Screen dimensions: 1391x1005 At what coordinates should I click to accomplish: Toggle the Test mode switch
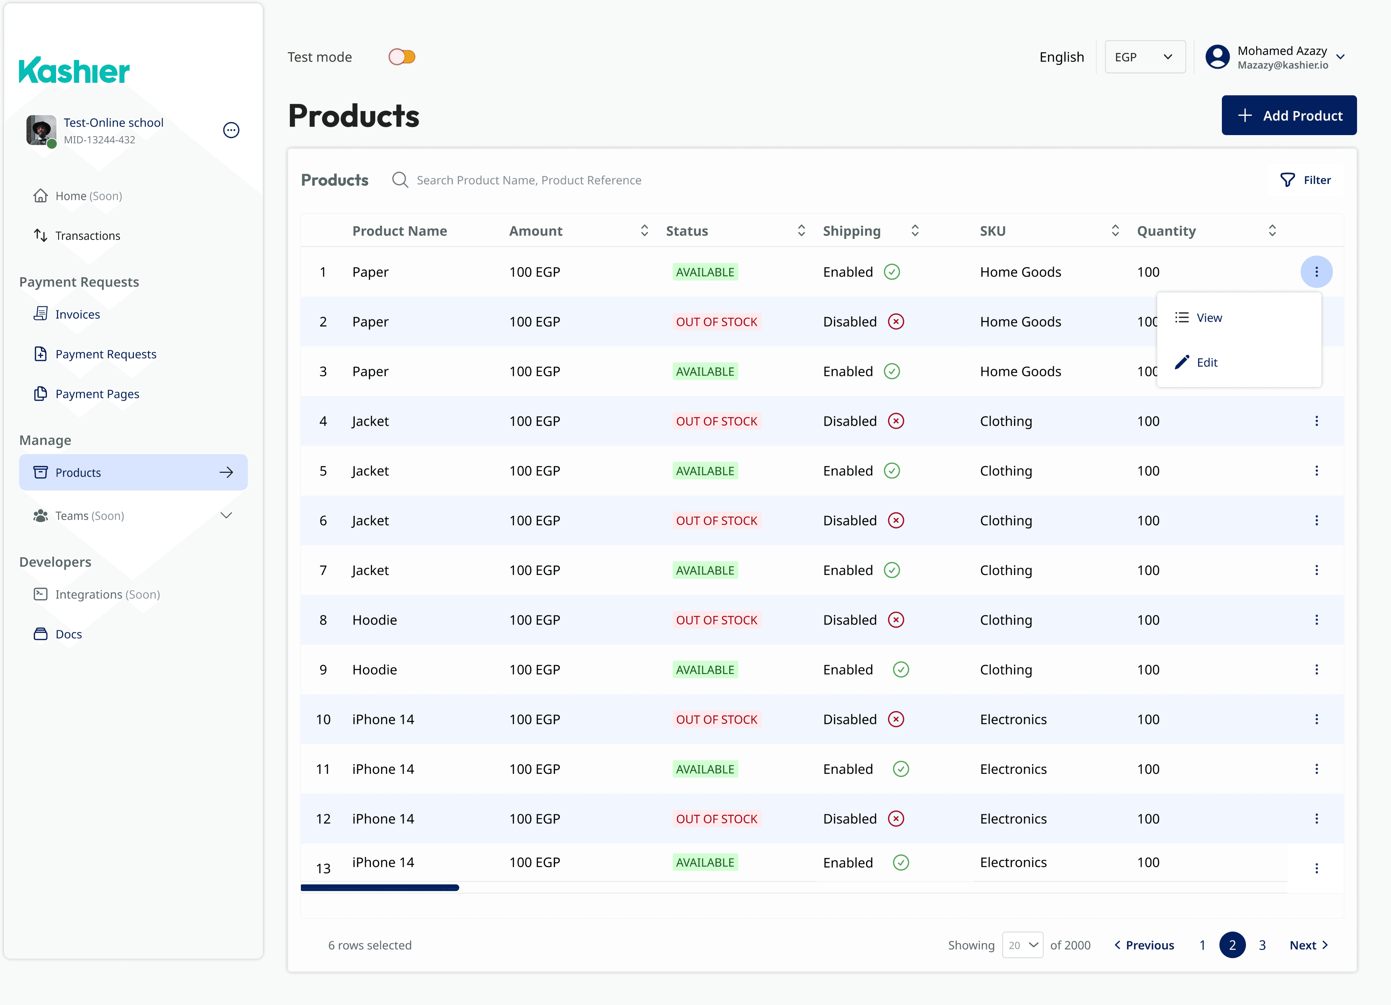(402, 57)
